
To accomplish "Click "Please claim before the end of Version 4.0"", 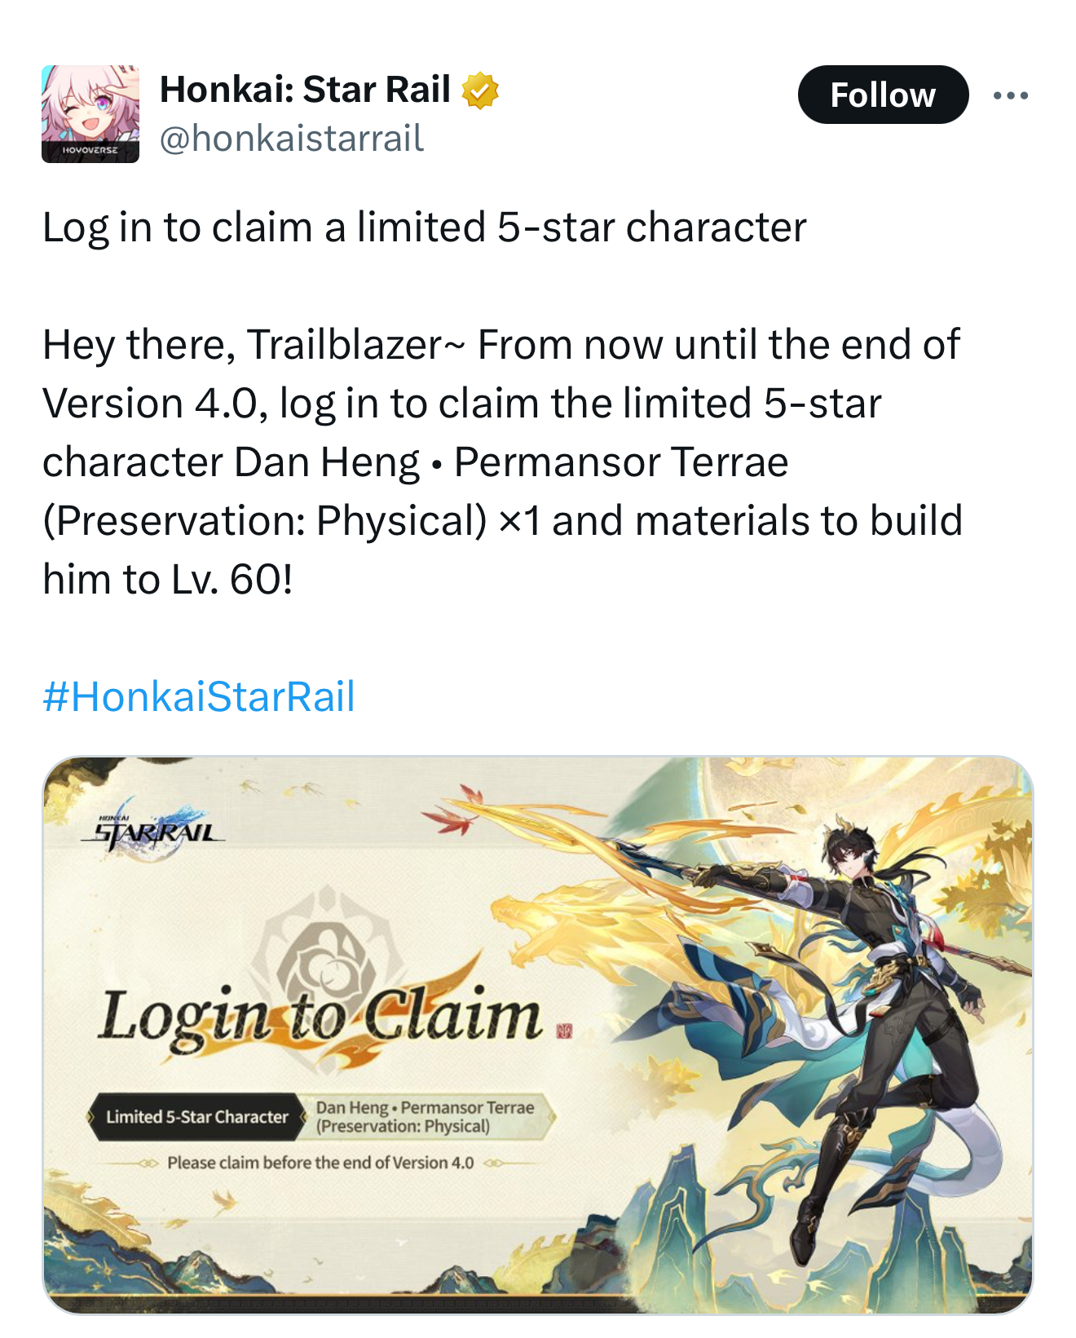I will pos(320,1163).
